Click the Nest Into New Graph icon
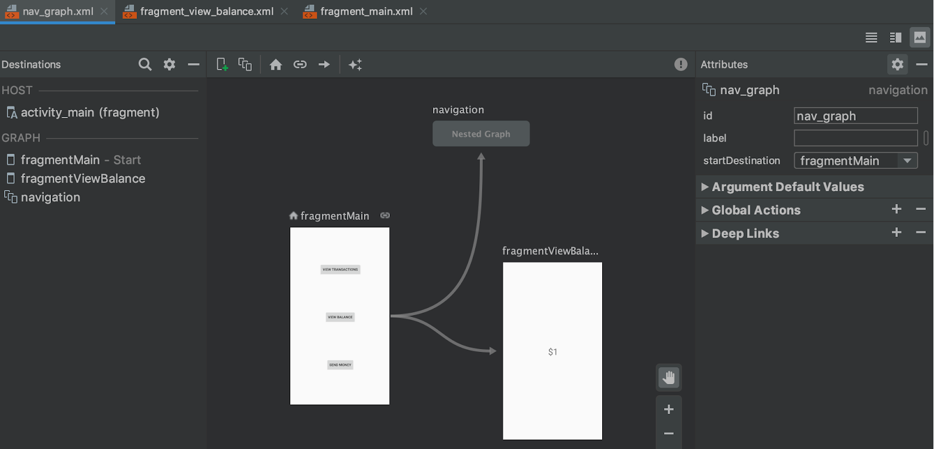The image size is (934, 449). (x=245, y=64)
